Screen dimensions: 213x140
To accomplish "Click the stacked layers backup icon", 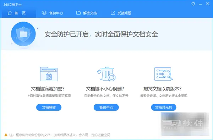I will coord(44,13).
